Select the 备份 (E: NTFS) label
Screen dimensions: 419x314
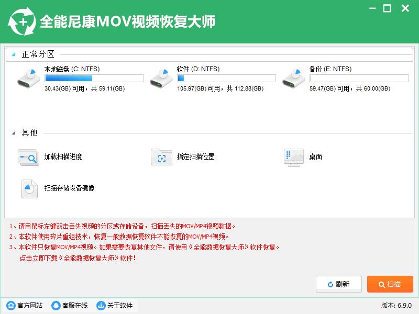[x=330, y=69]
